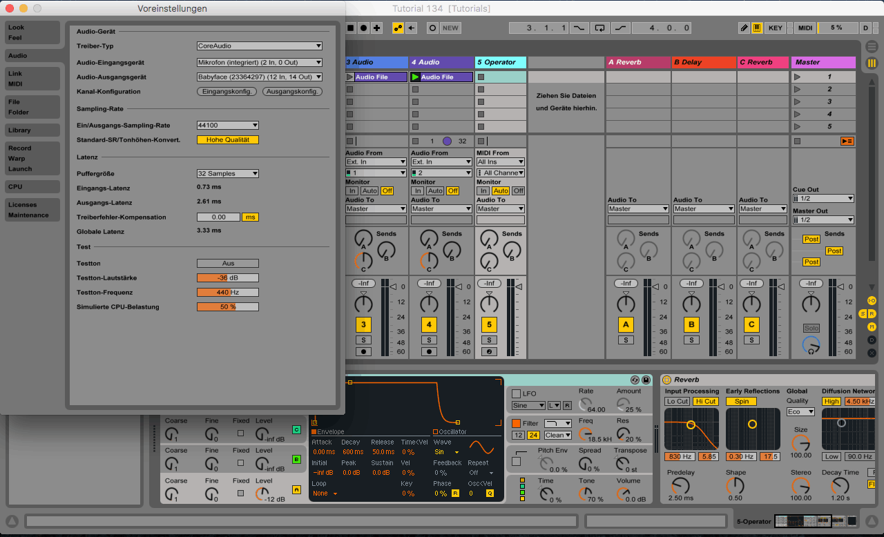Open the Ein/Ausgangs-Sampling-Rate 44100 dropdown
This screenshot has width=884, height=537.
tap(227, 126)
